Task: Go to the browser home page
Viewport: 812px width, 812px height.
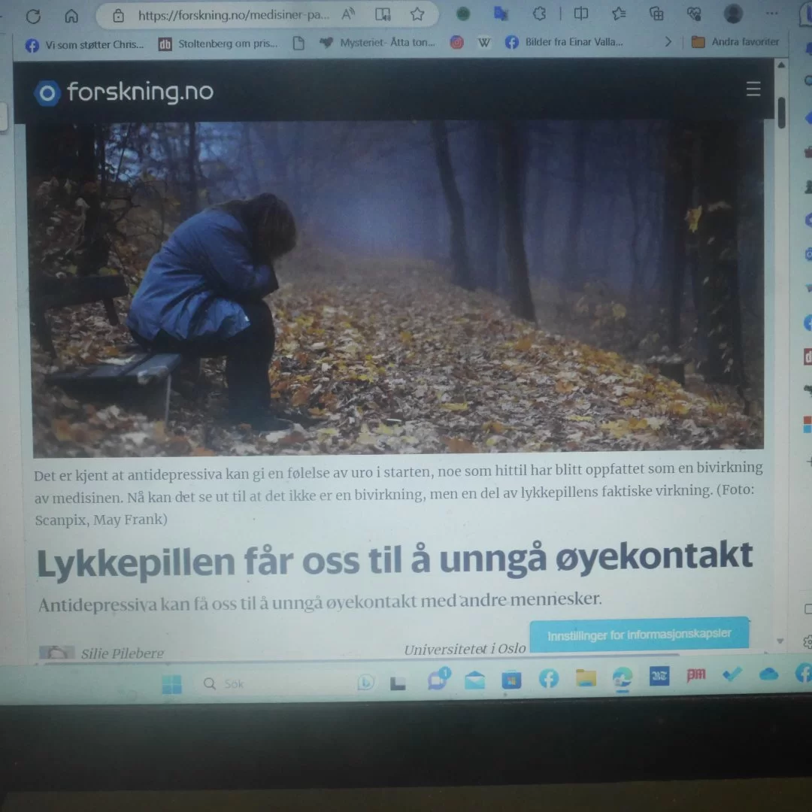Action: pyautogui.click(x=71, y=16)
